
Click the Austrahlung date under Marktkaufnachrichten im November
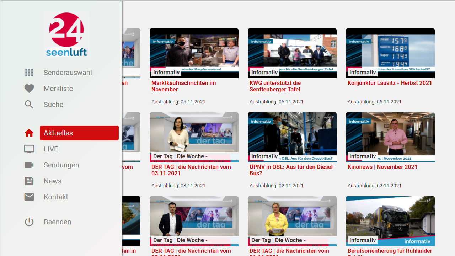click(x=178, y=102)
